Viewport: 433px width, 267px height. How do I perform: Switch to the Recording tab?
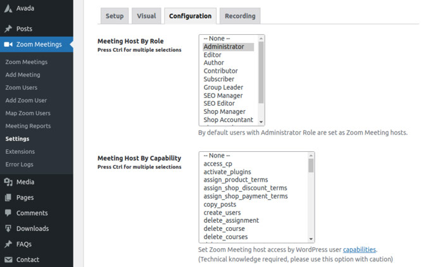[x=240, y=16]
